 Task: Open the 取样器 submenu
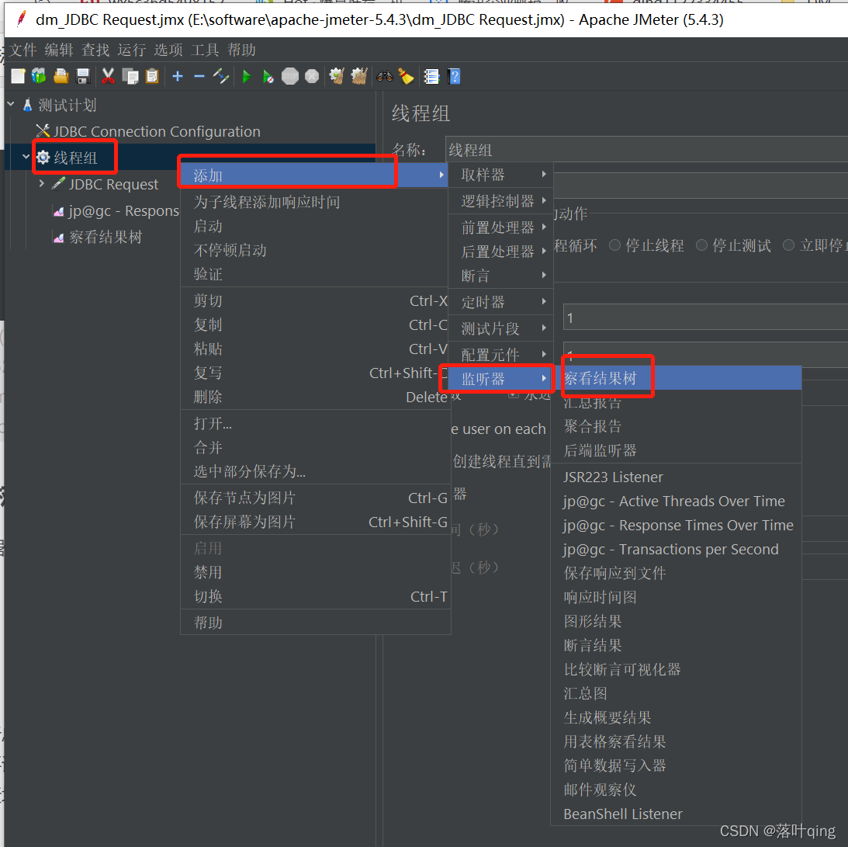coord(501,175)
